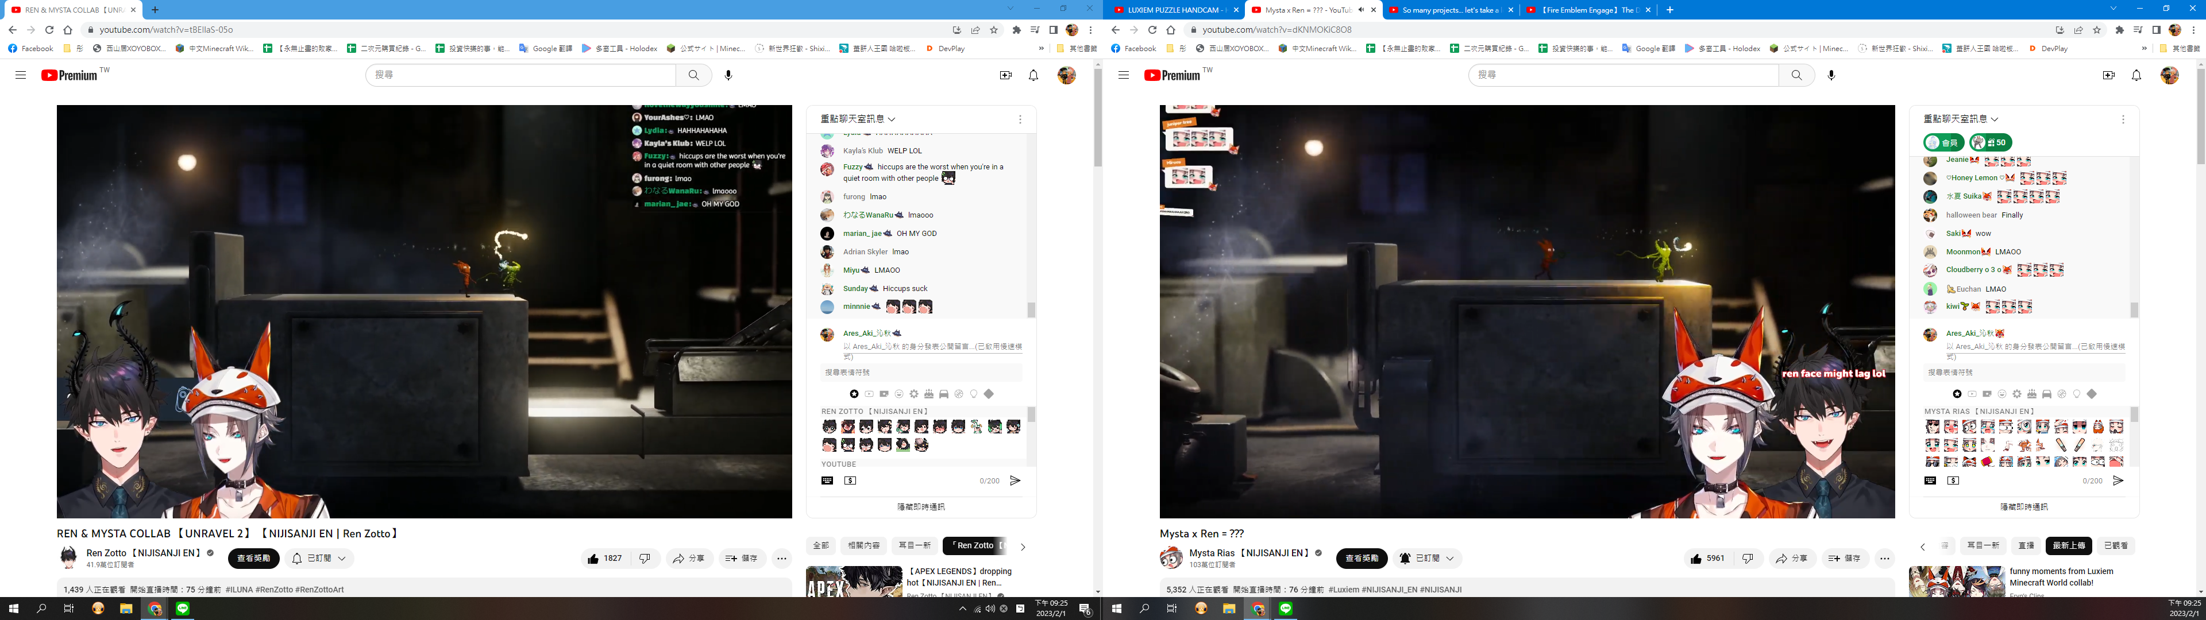Toggle emoji keyboard icon in Mysta Rias chat
The height and width of the screenshot is (620, 2206).
(x=1930, y=481)
